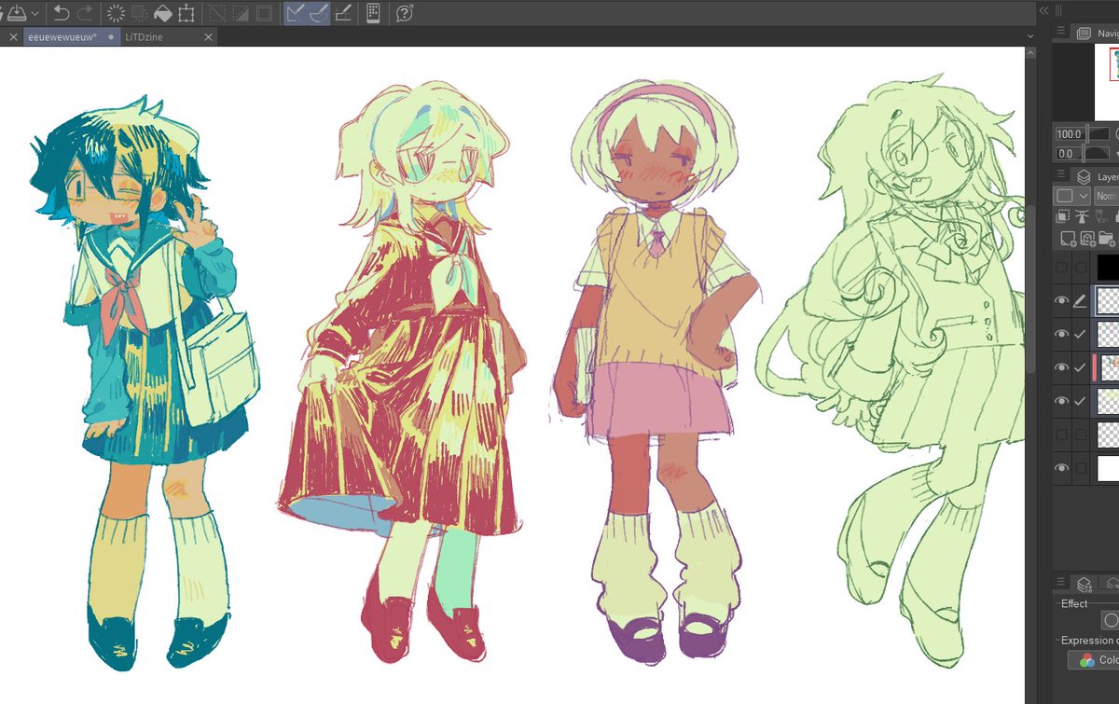The width and height of the screenshot is (1119, 704).
Task: Click the layer palette color box
Action: coord(1064,196)
